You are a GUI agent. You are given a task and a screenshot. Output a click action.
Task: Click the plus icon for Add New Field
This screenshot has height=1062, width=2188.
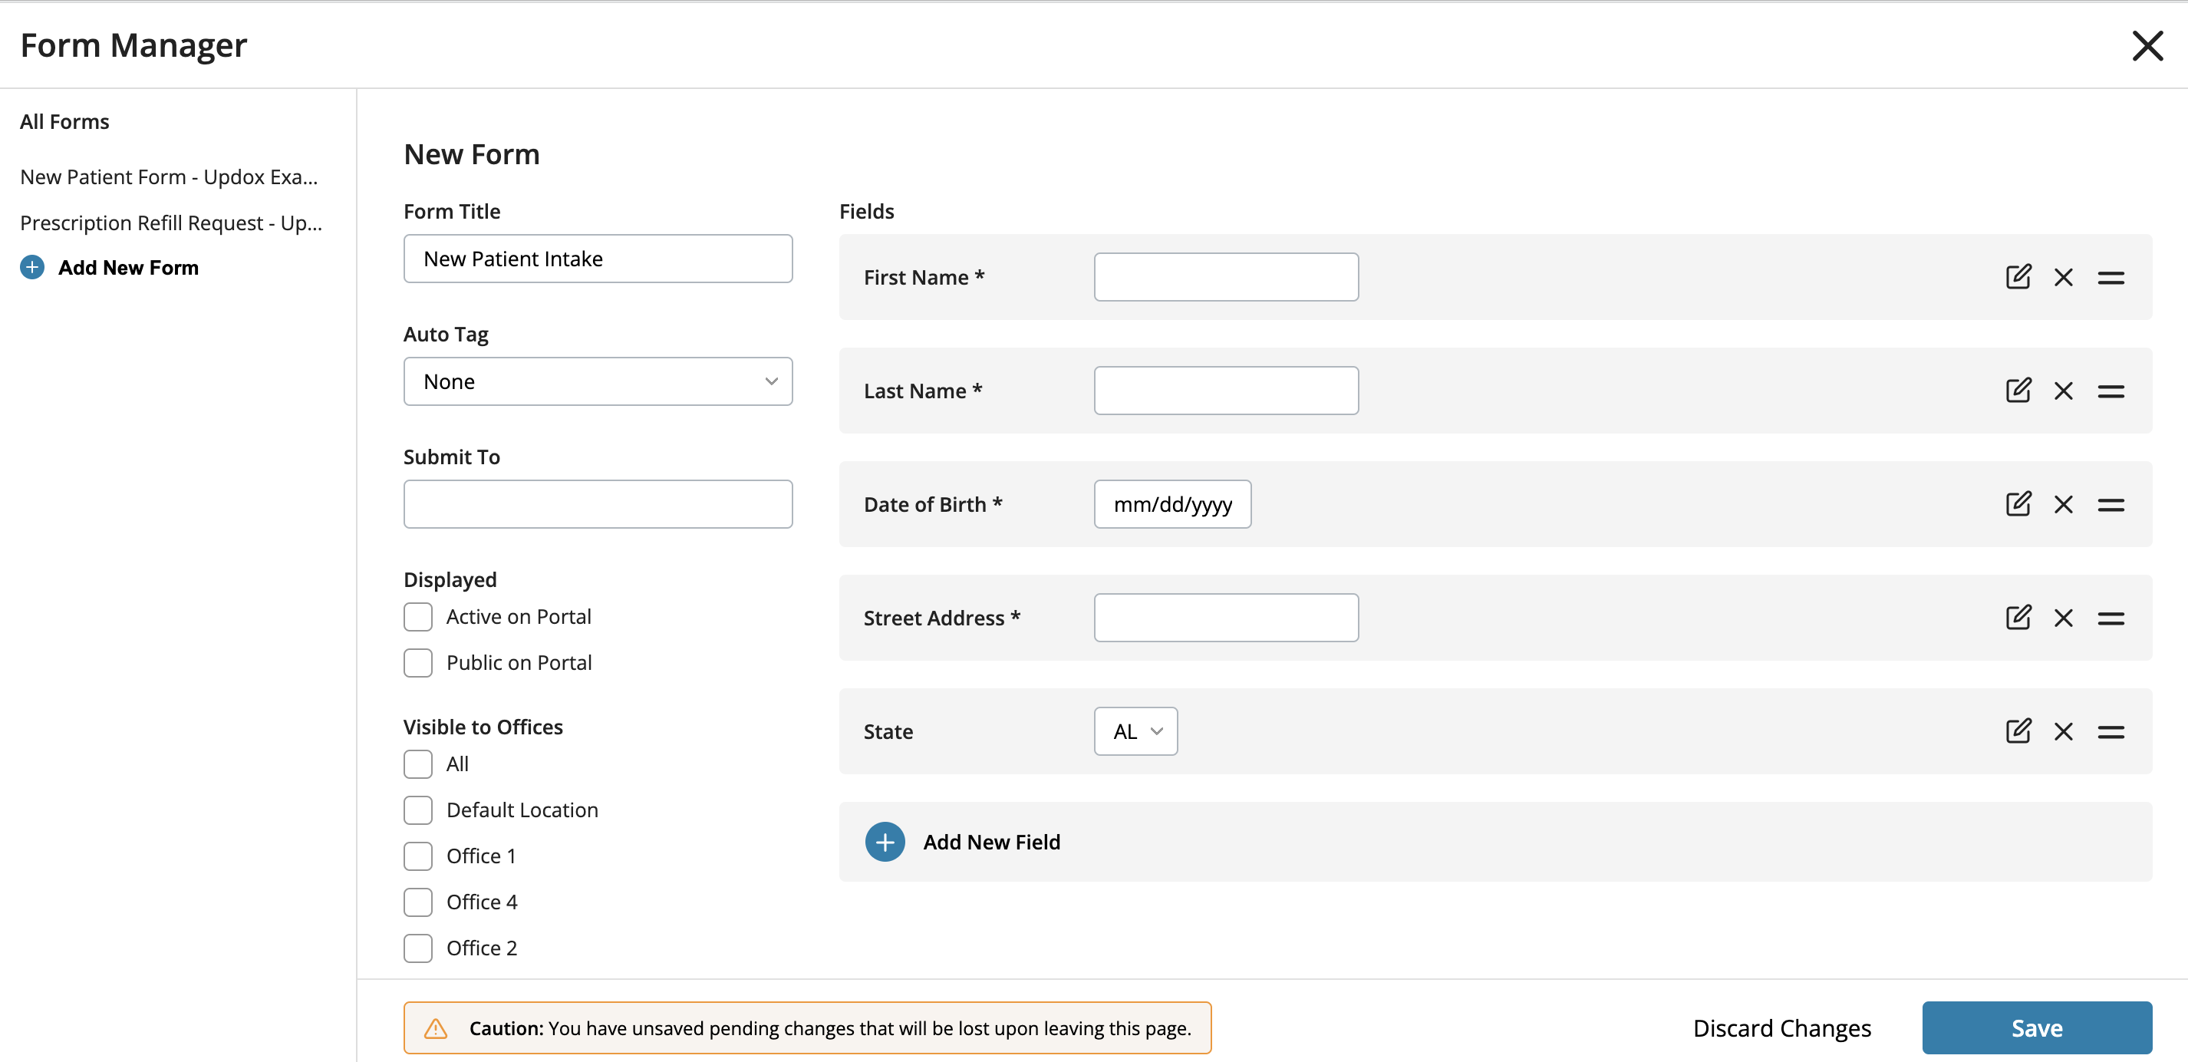(885, 842)
